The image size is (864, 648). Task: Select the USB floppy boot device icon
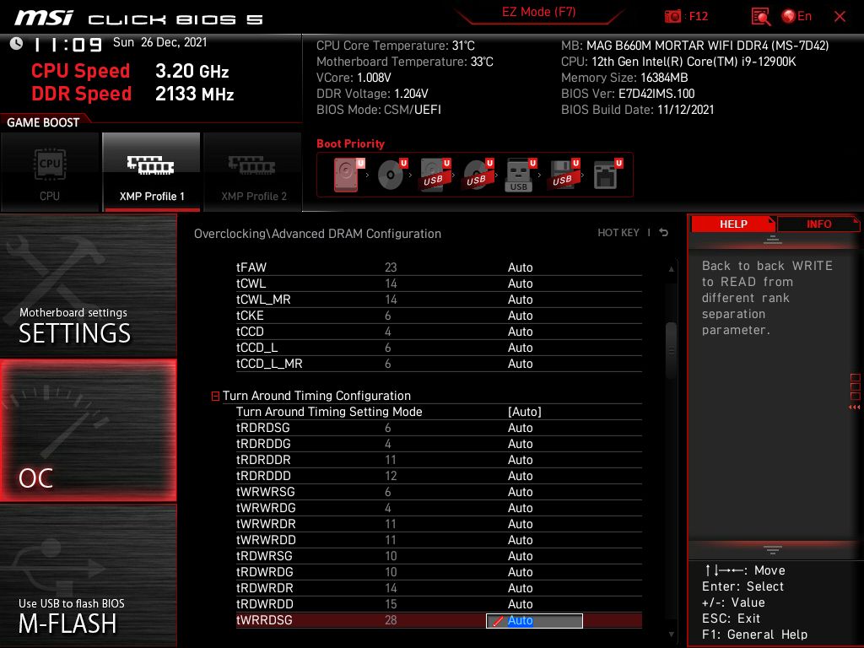(x=563, y=174)
